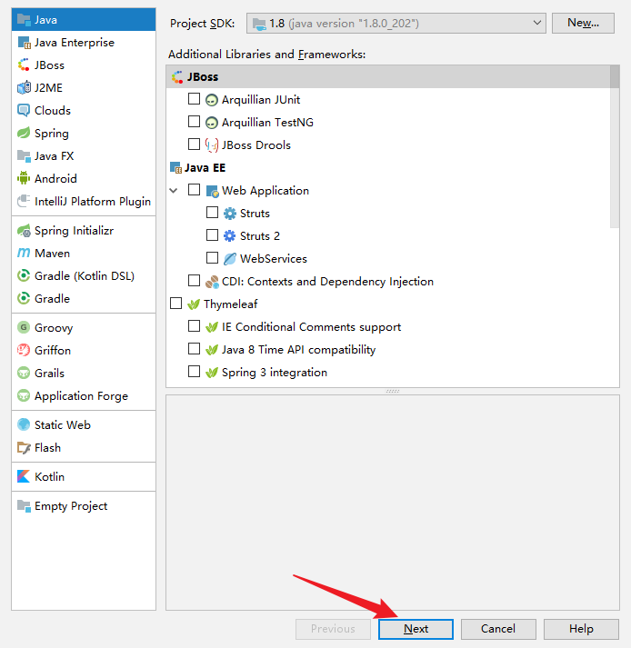This screenshot has height=648, width=631.
Task: Tick the Struts 2 checkbox
Action: [212, 235]
